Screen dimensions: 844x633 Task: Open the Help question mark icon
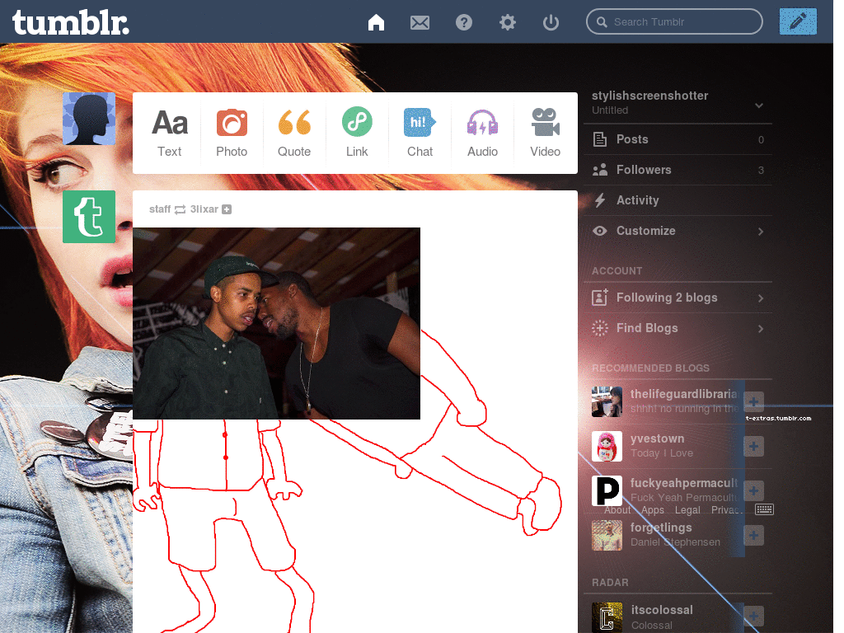pos(463,22)
